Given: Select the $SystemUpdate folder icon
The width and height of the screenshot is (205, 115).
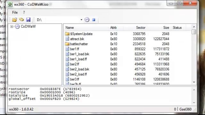Looking at the screenshot, I should pyautogui.click(x=67, y=34).
